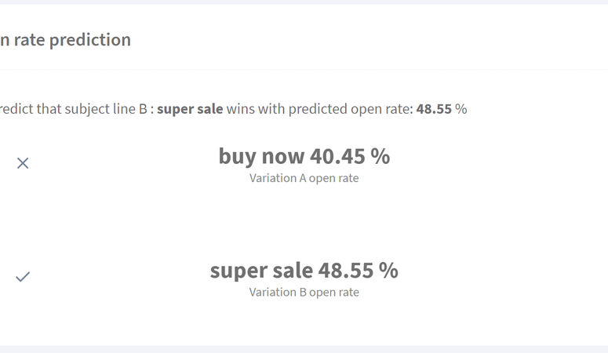Click the partial word 'redict' starting the sentence
The image size is (608, 353).
(x=16, y=109)
